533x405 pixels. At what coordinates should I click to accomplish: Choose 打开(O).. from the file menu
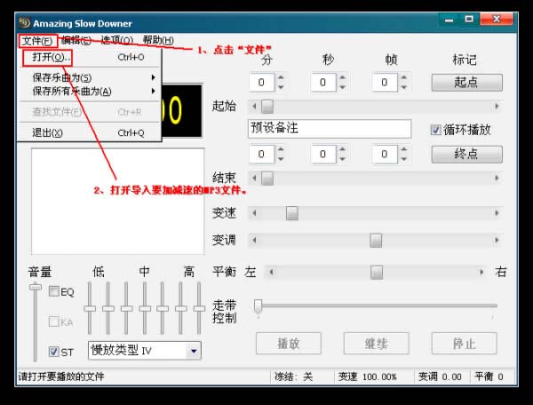(89, 58)
